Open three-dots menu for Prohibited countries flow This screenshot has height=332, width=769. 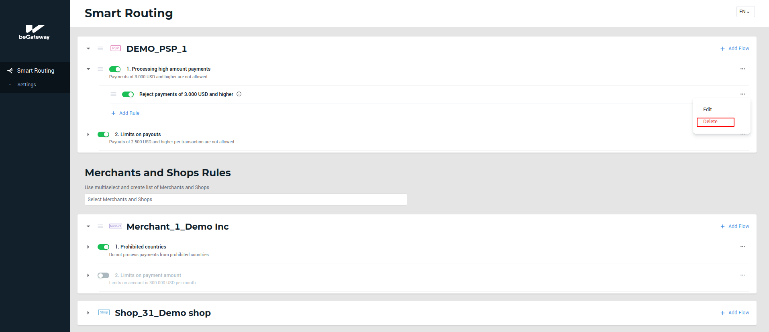click(742, 247)
